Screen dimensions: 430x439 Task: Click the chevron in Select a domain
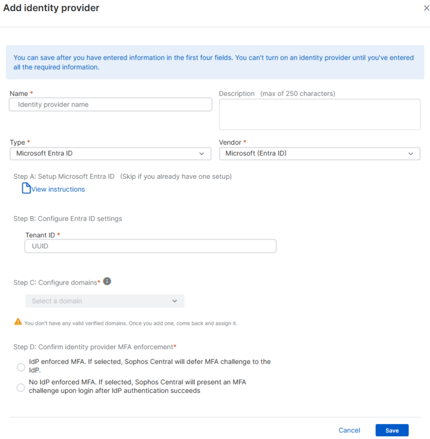(175, 301)
